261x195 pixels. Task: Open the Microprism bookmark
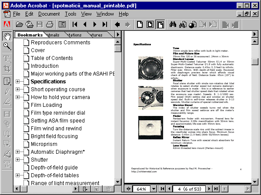[x=44, y=144]
